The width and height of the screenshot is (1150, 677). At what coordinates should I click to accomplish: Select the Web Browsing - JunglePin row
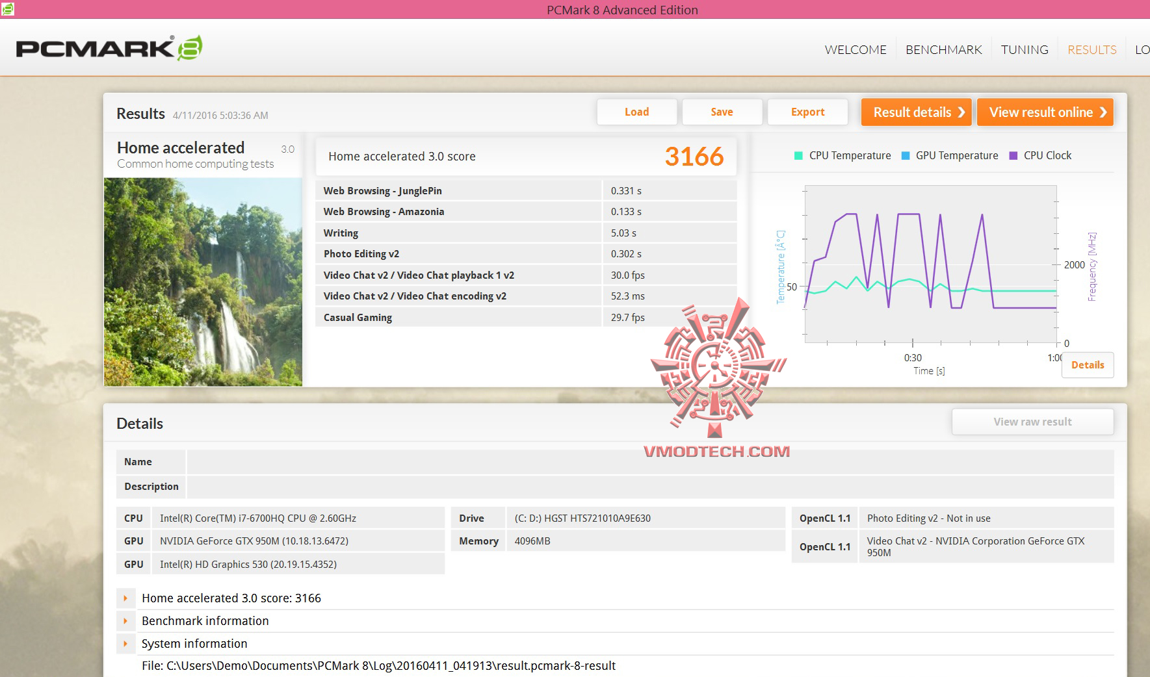526,190
